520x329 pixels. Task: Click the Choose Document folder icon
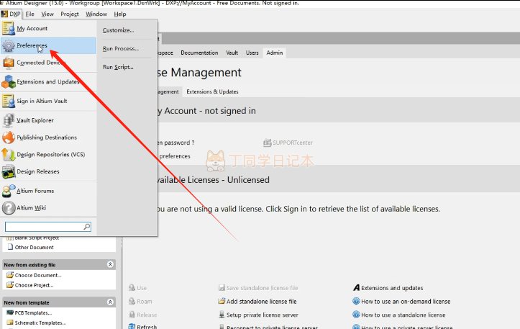[10, 275]
